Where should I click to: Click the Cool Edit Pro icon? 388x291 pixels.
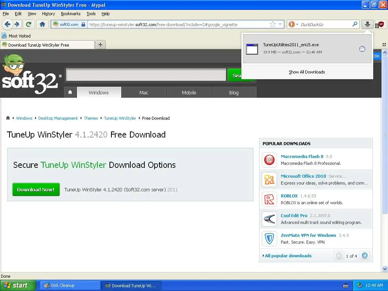(269, 219)
